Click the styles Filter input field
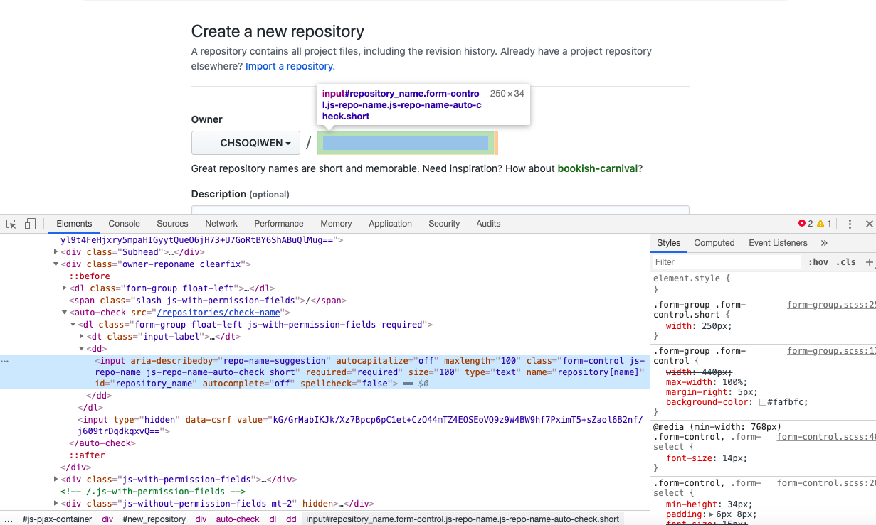This screenshot has width=876, height=525. (726, 262)
